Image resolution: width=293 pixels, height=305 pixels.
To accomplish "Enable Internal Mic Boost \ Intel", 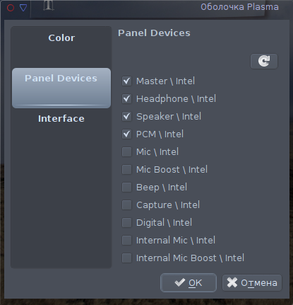I will 126,258.
